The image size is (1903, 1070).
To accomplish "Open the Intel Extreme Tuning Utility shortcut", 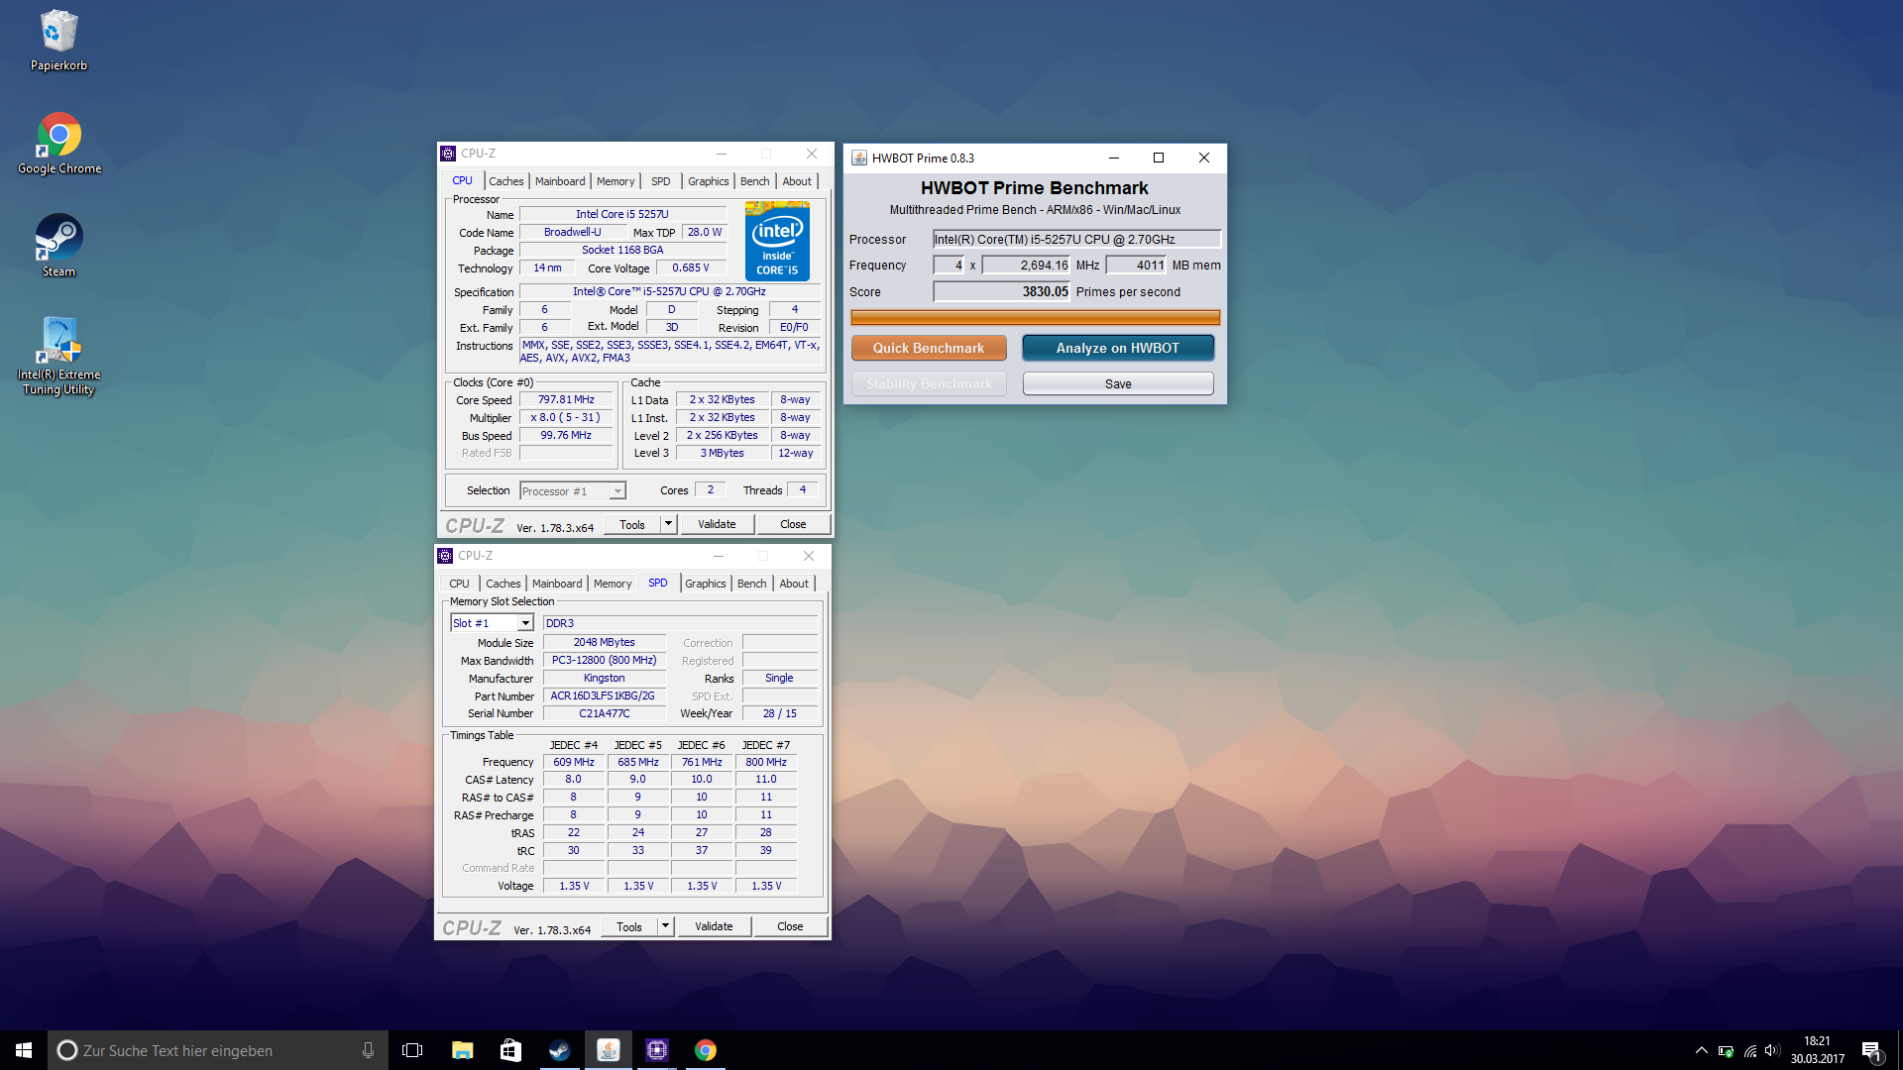I will coord(58,357).
